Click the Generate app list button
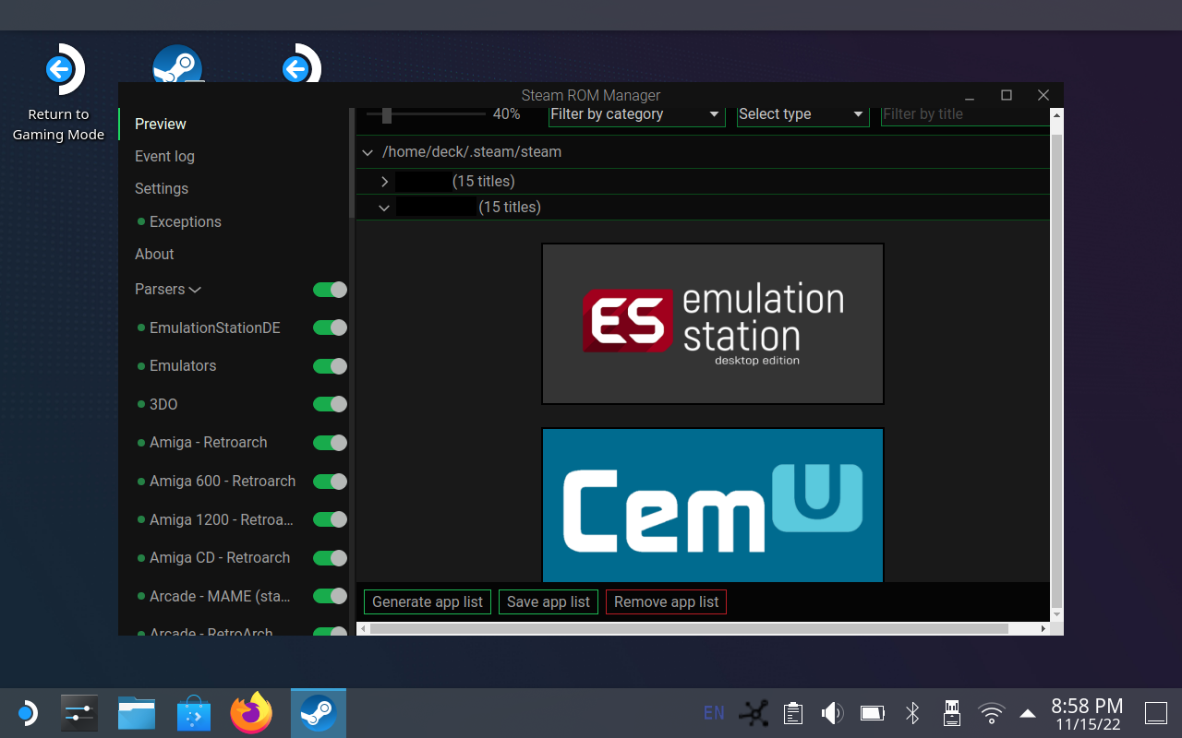This screenshot has width=1182, height=738. tap(427, 601)
